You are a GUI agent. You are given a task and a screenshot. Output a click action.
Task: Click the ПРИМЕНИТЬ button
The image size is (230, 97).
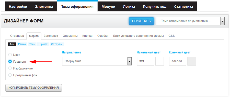tap(141, 21)
